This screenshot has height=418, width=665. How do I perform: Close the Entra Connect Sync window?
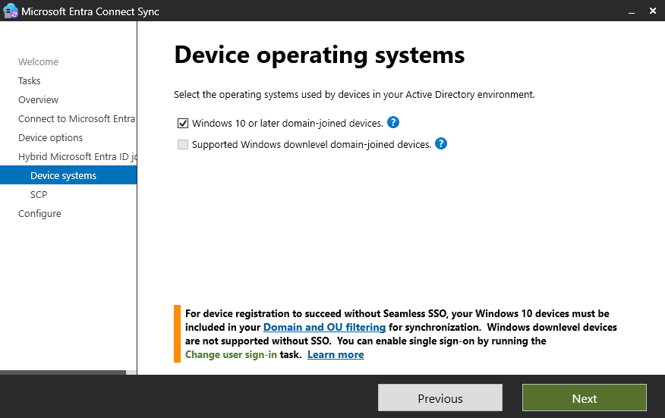653,11
